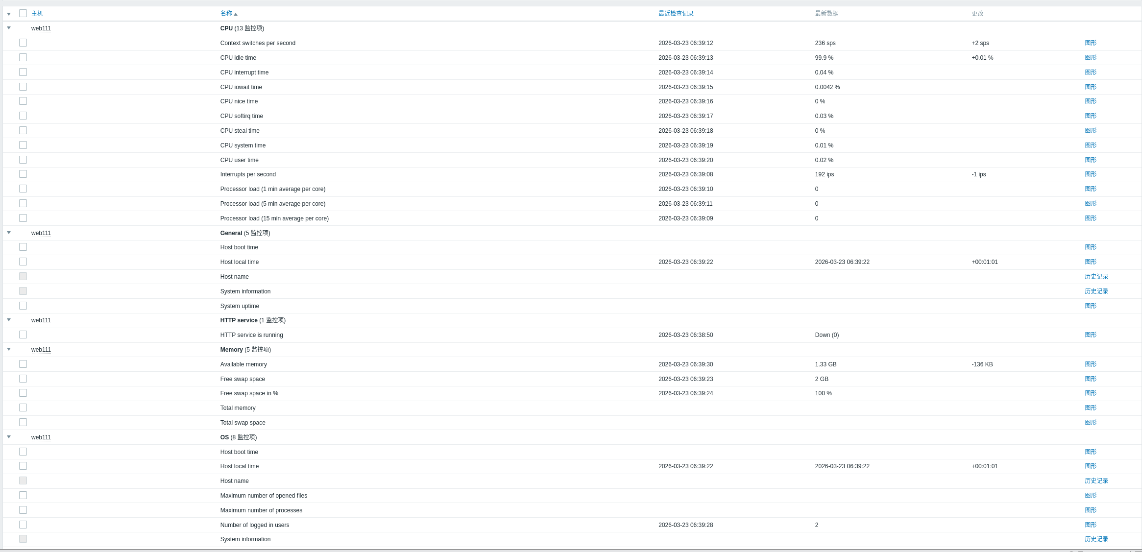
Task: Toggle the collapse-all triangle in header
Action: click(9, 14)
